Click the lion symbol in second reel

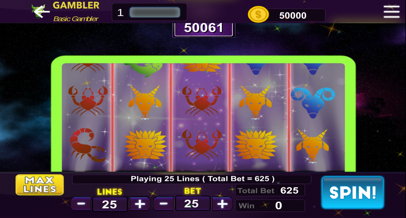[145, 145]
